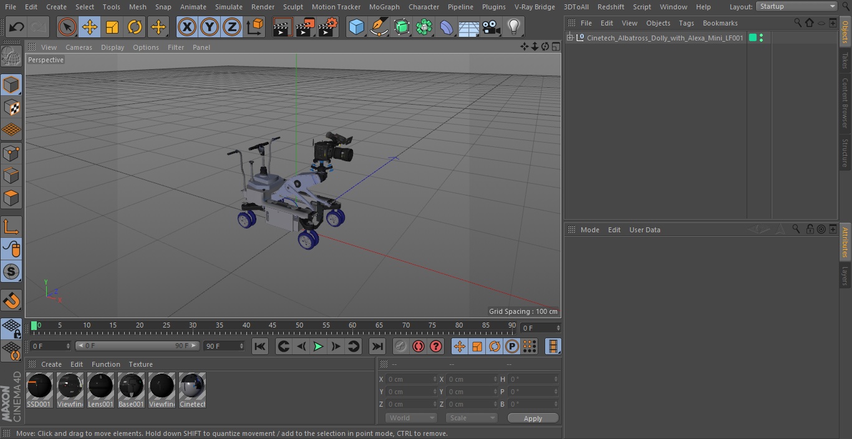Enable Axis mode L-shaped icon

click(x=11, y=226)
